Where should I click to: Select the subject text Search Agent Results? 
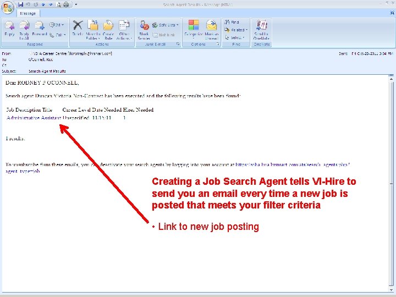click(x=47, y=71)
